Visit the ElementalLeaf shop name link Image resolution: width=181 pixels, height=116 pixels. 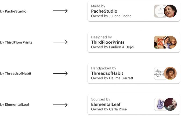click(106, 104)
